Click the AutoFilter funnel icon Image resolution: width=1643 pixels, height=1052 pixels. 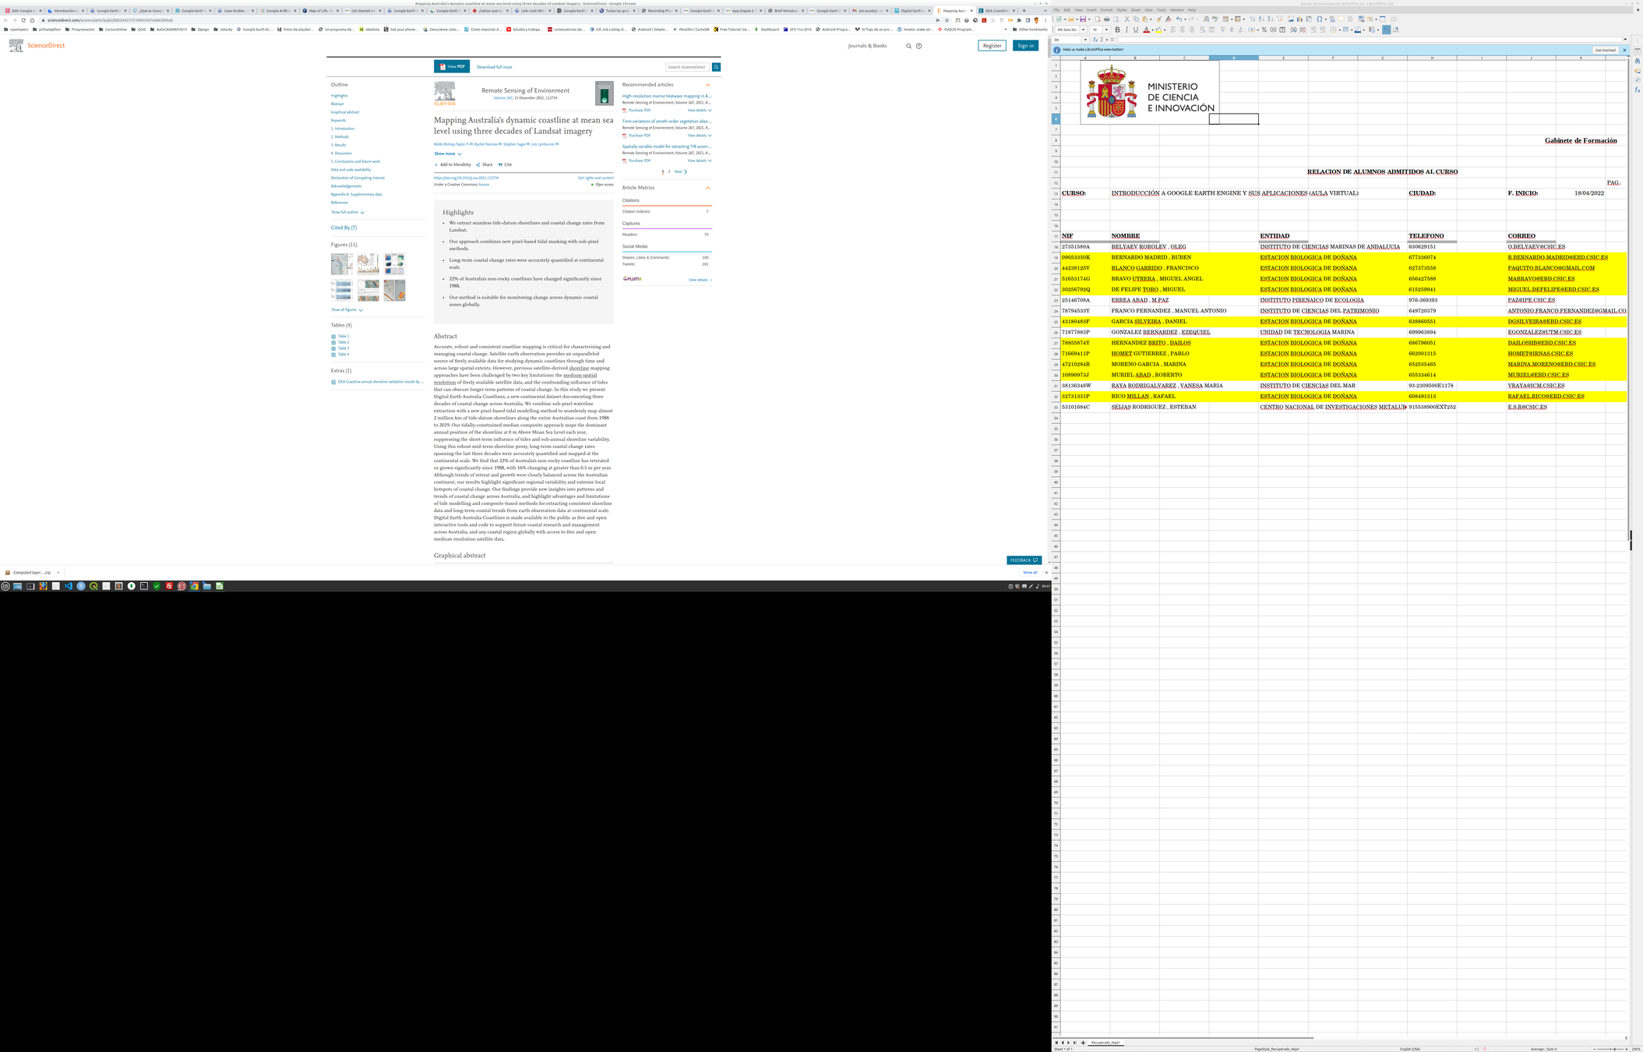[1279, 19]
